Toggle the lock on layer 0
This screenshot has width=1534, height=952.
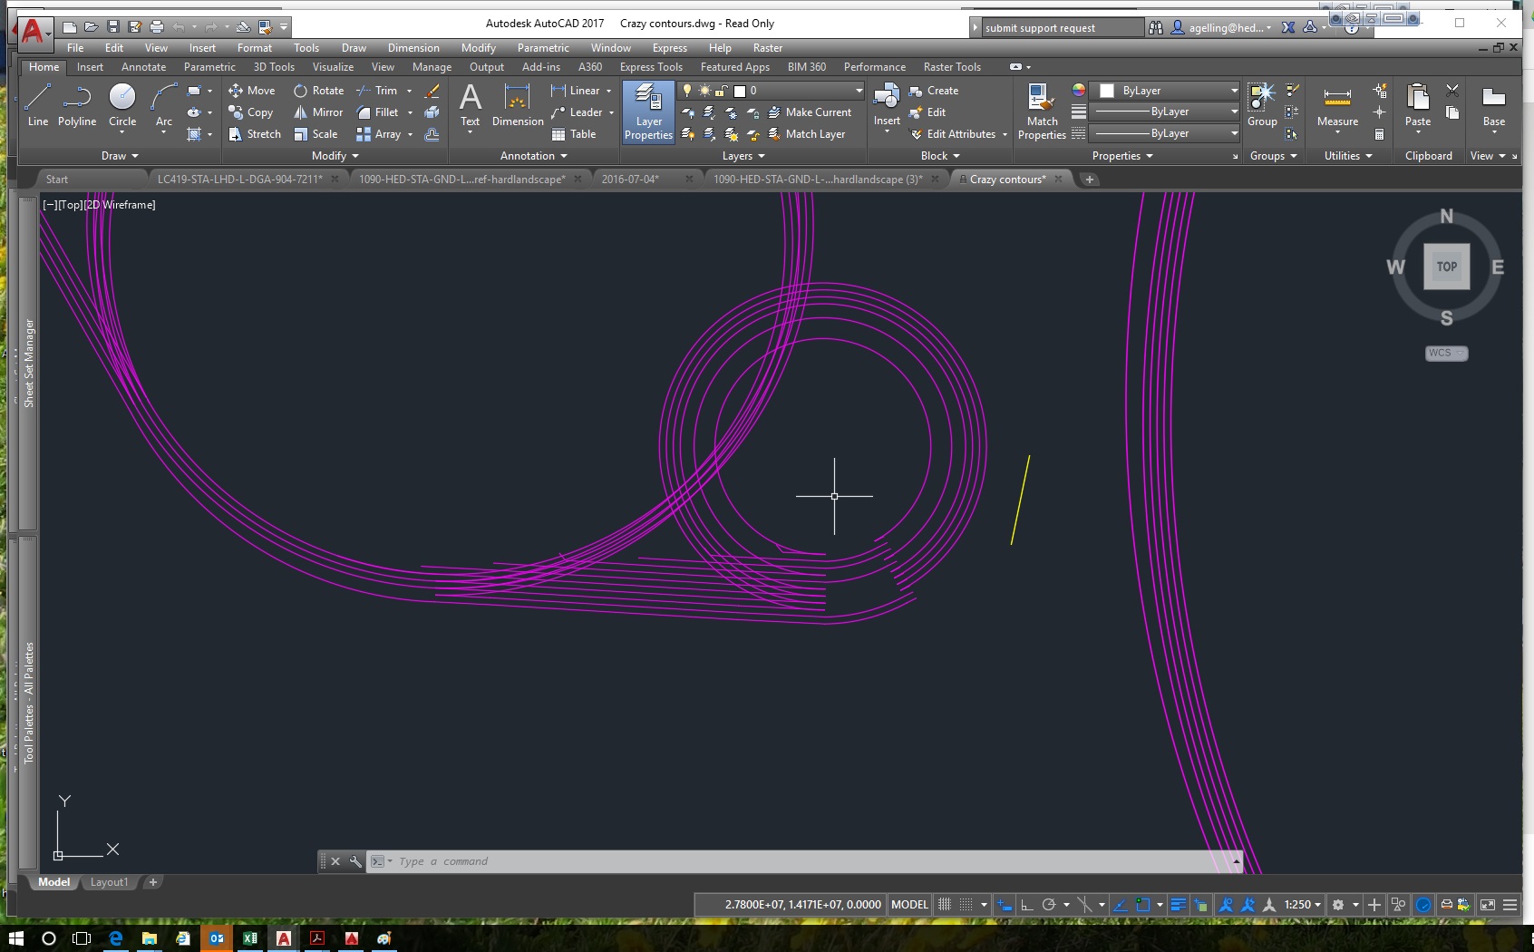(x=722, y=90)
